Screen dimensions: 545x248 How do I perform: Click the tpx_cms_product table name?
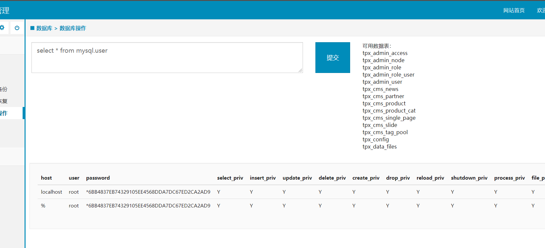384,103
